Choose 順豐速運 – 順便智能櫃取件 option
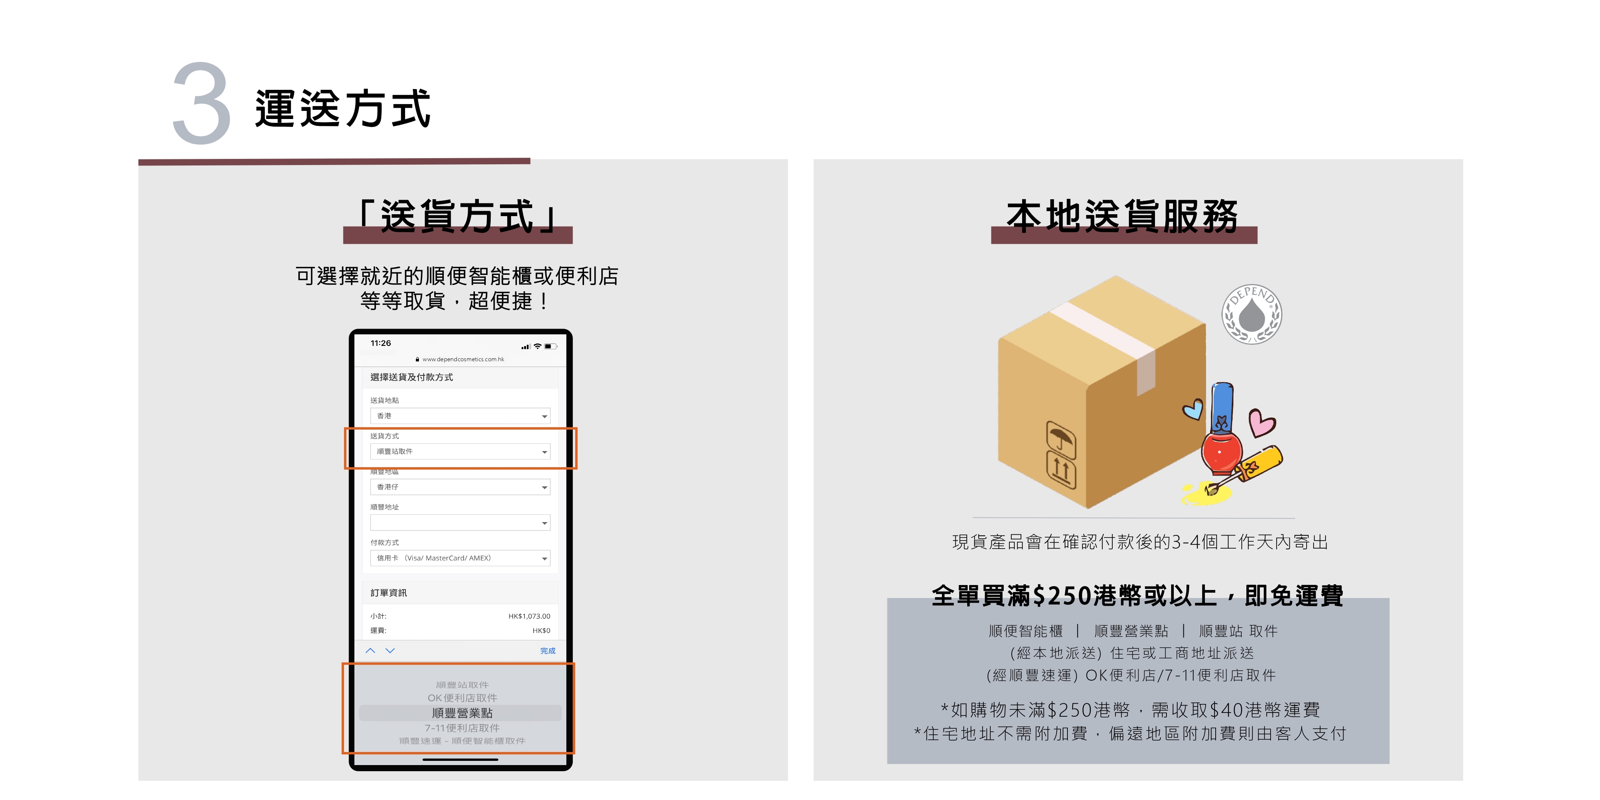 (x=462, y=741)
